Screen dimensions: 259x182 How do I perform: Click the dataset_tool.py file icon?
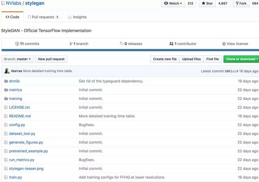click(x=6, y=133)
